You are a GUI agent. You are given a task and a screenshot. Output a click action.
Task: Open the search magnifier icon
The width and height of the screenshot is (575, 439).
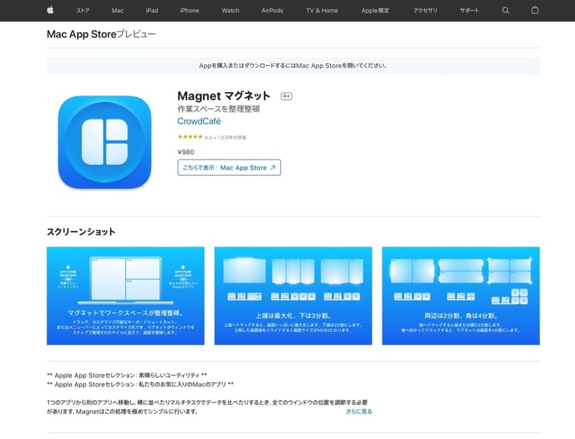[505, 10]
